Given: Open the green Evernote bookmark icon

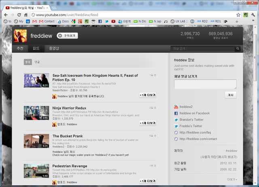Looking at the screenshot, I should coord(87,21).
